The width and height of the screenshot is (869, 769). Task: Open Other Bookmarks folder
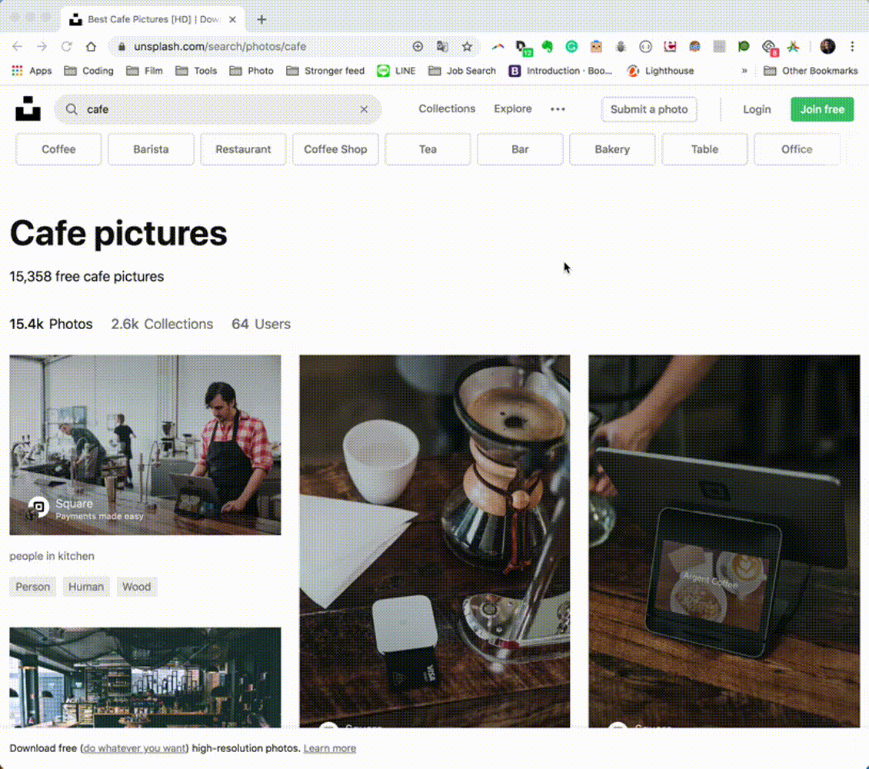811,71
